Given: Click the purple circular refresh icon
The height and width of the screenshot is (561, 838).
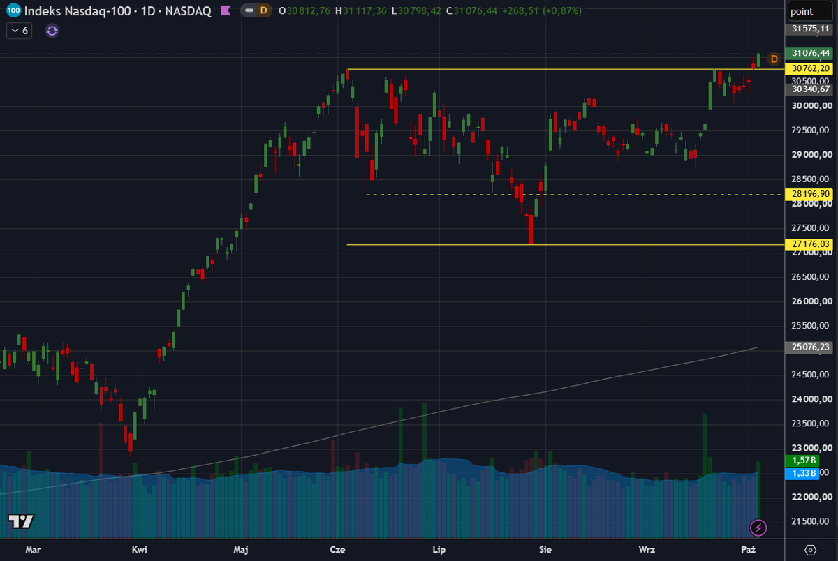Looking at the screenshot, I should click(x=52, y=31).
